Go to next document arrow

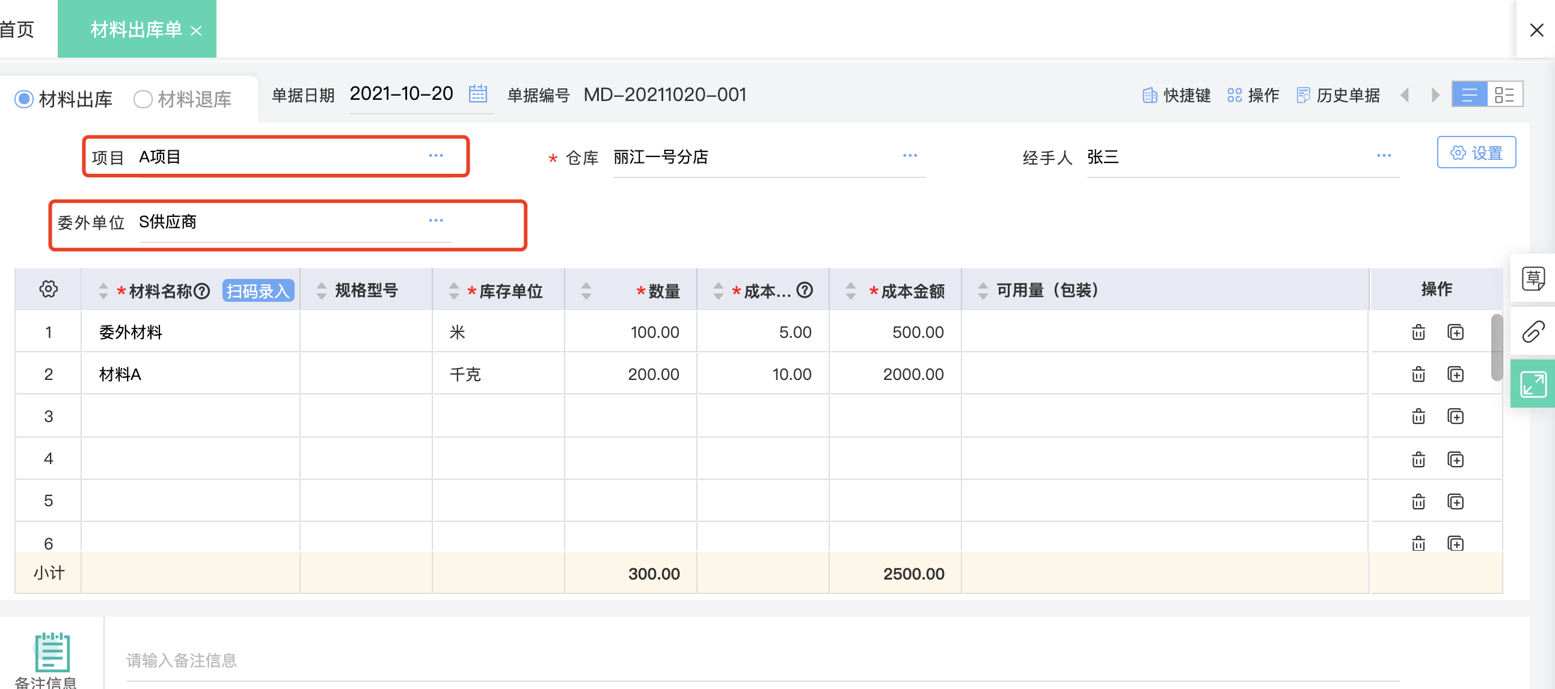(x=1435, y=95)
